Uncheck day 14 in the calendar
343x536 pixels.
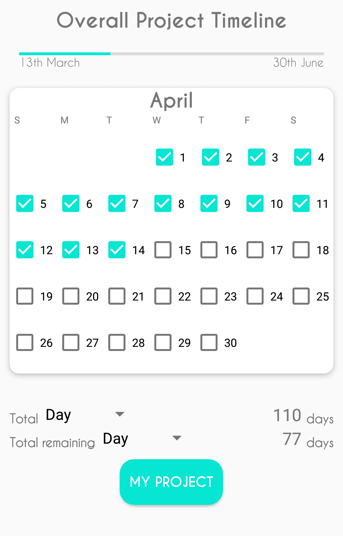tap(117, 250)
